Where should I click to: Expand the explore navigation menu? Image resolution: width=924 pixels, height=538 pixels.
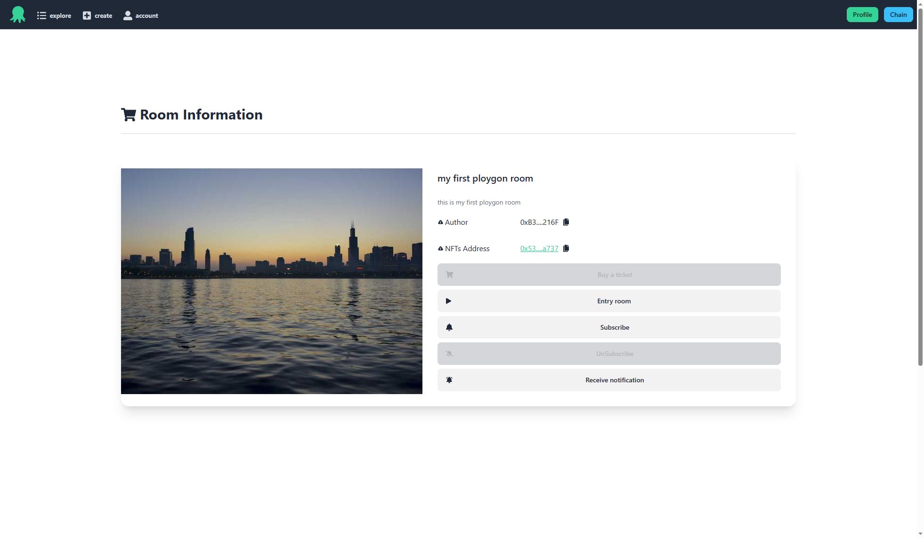pos(54,14)
